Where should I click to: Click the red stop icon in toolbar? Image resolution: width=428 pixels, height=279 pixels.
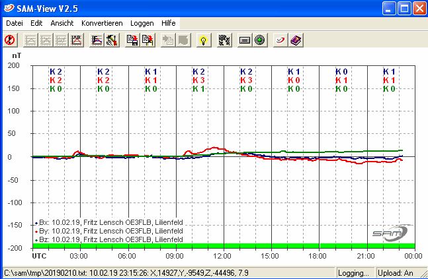[10, 40]
